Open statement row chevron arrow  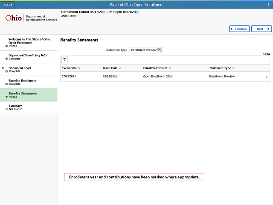tap(267, 77)
